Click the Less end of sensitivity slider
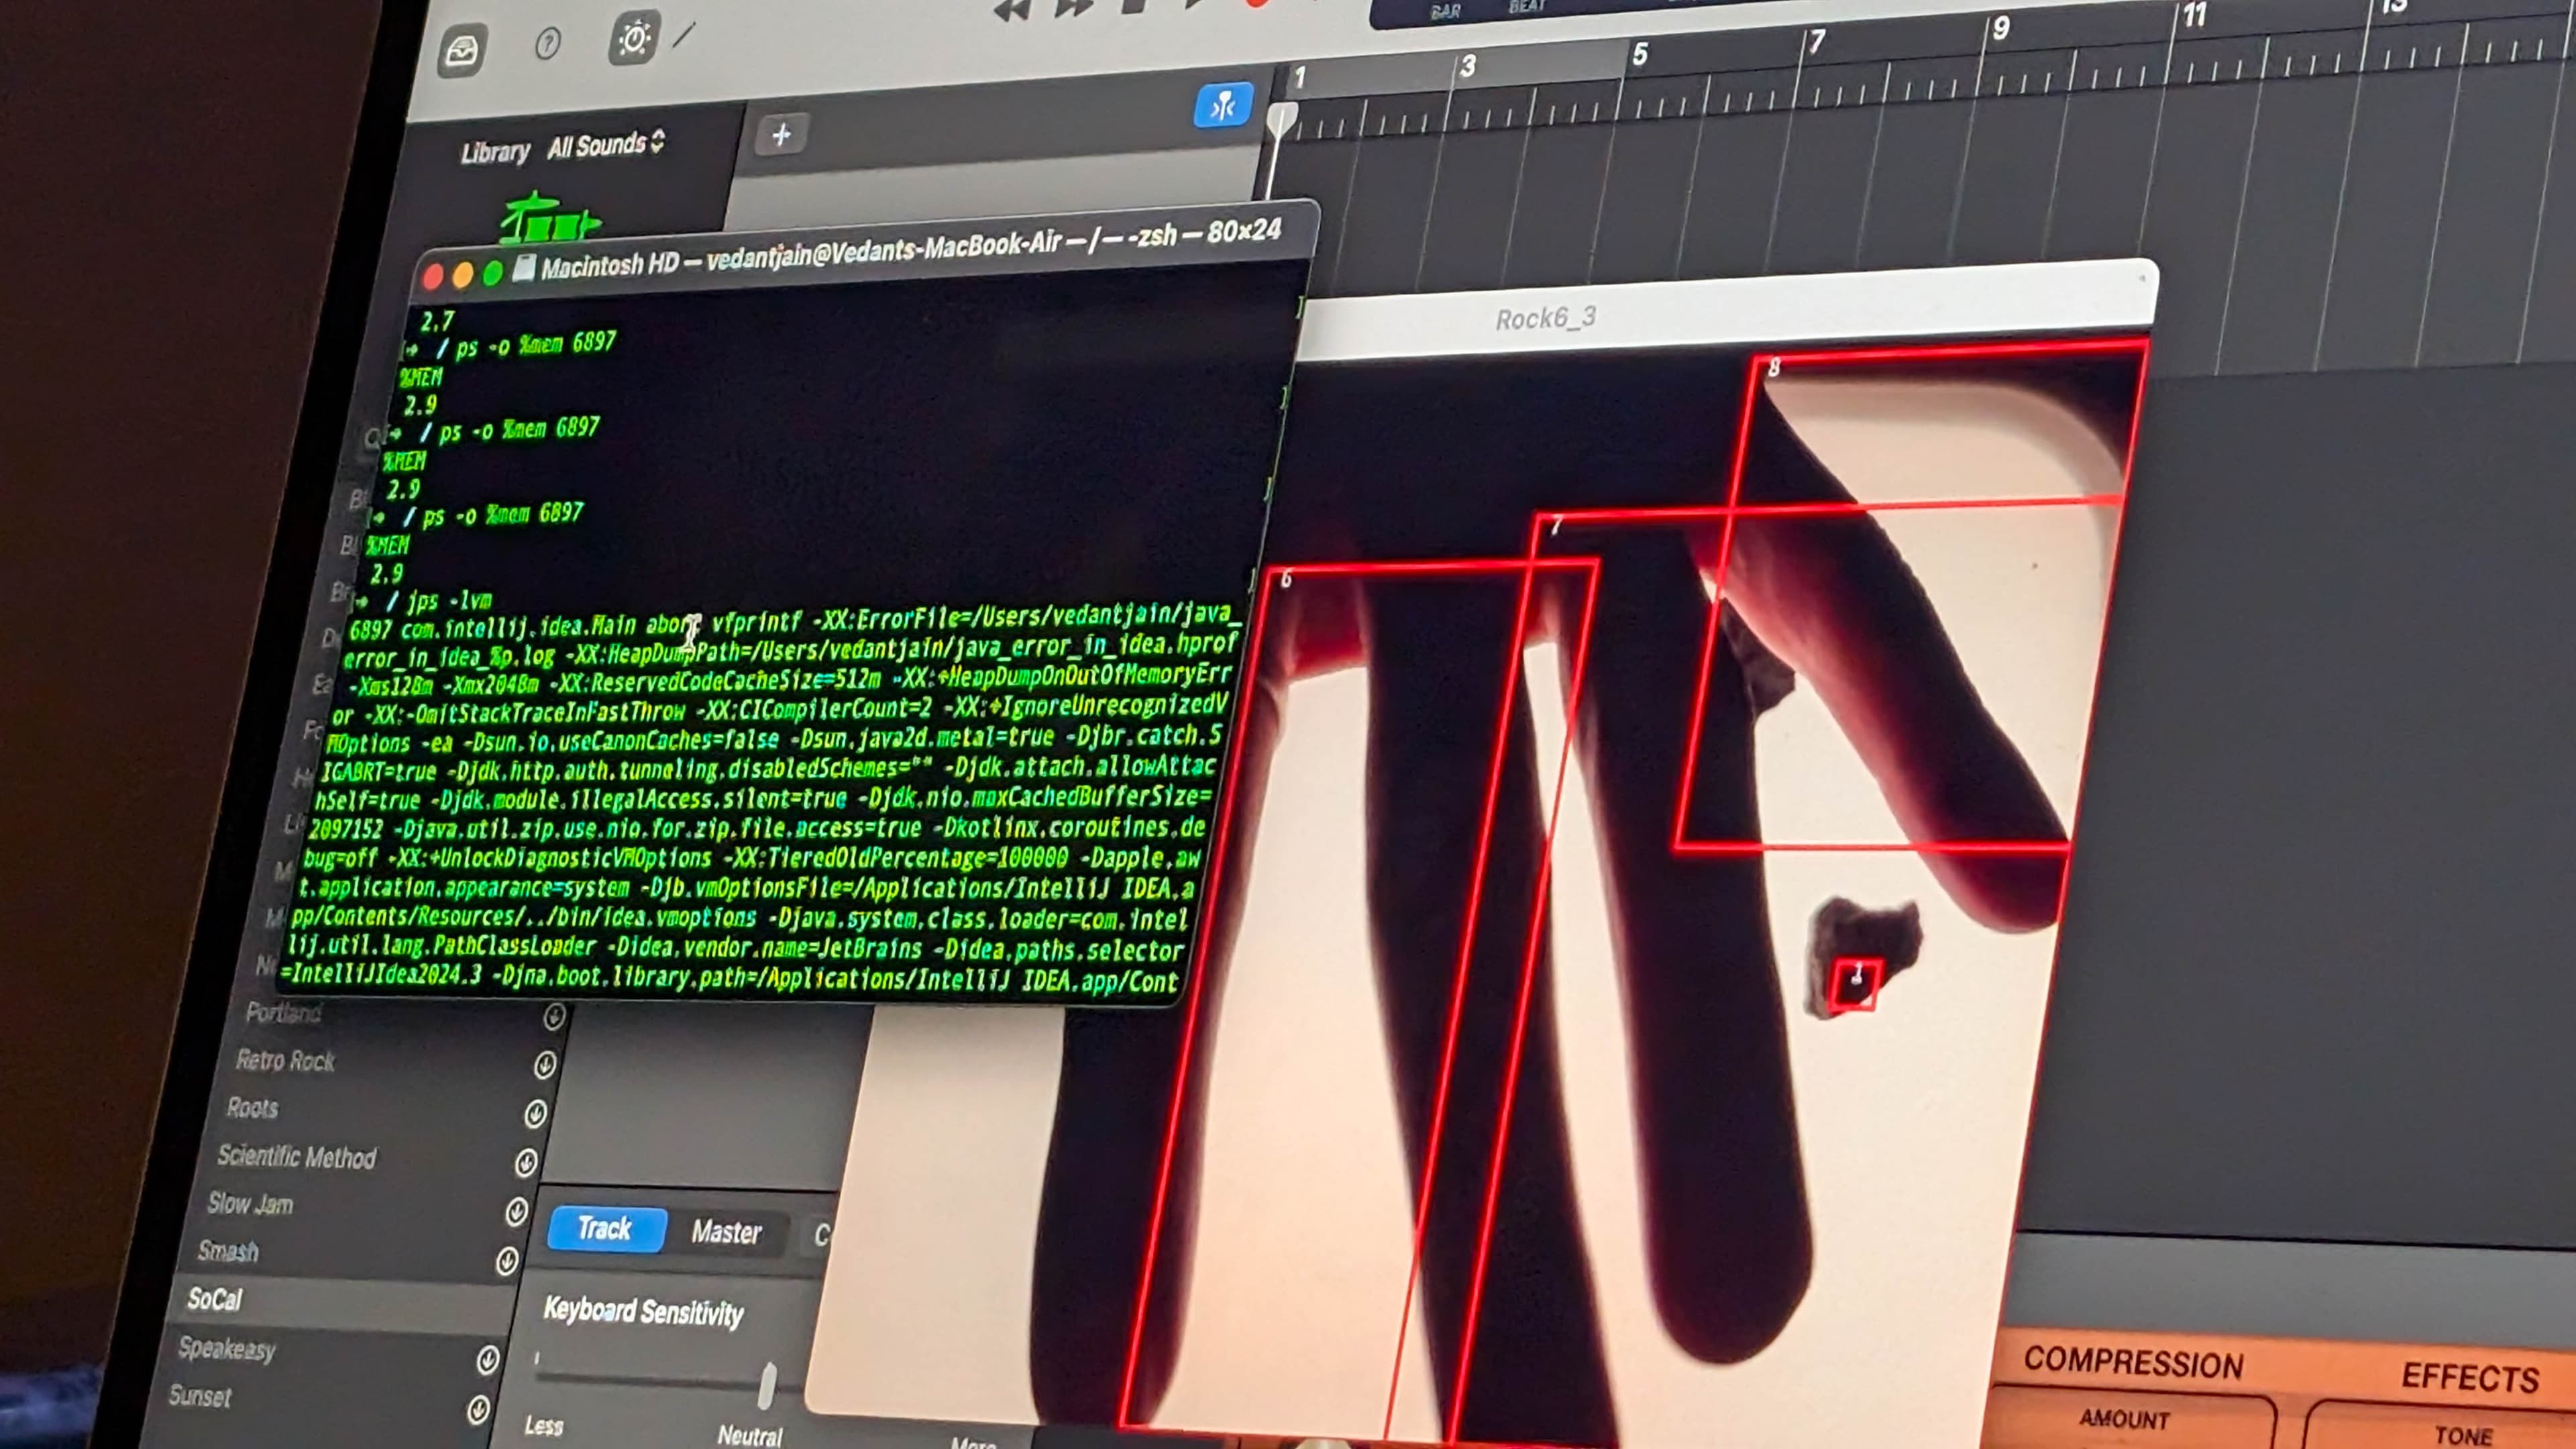 coord(543,1426)
